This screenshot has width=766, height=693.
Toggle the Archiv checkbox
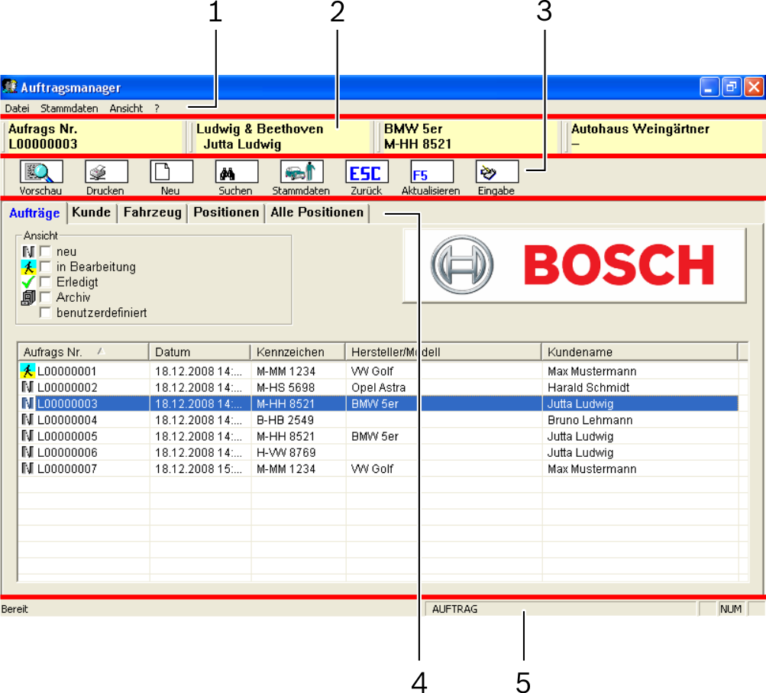pos(45,297)
